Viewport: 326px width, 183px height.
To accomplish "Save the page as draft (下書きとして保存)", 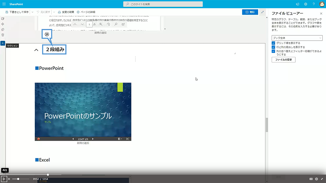I will [x=17, y=12].
